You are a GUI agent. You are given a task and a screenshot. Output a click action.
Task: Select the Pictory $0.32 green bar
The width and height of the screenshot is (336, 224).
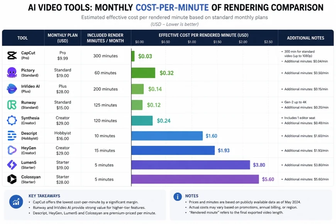(x=143, y=73)
